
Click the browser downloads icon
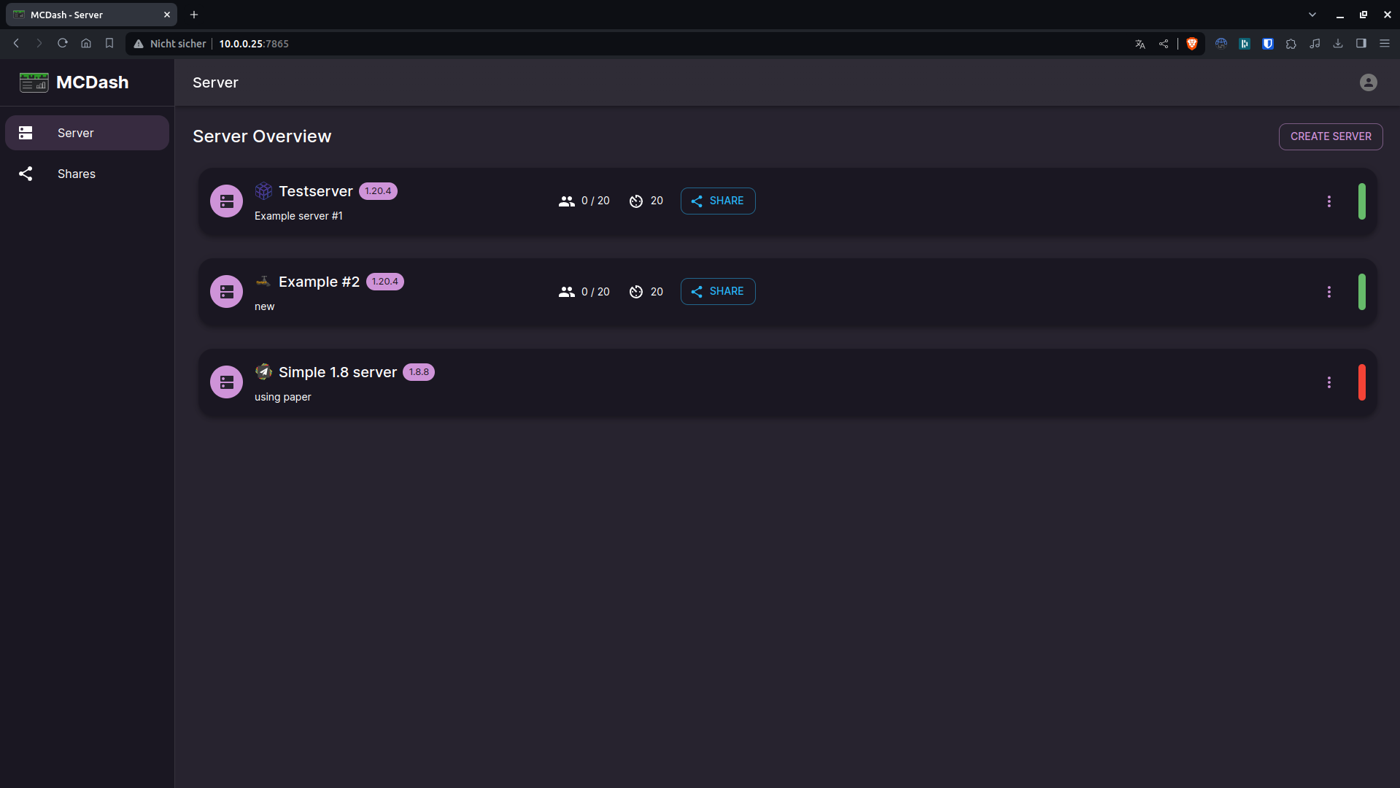(x=1338, y=43)
